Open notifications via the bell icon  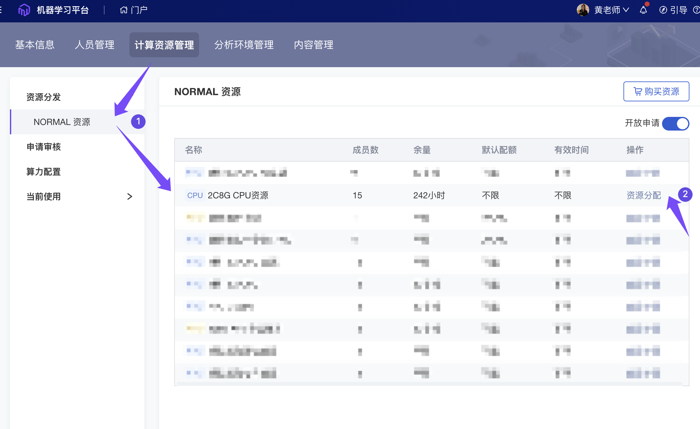click(643, 10)
